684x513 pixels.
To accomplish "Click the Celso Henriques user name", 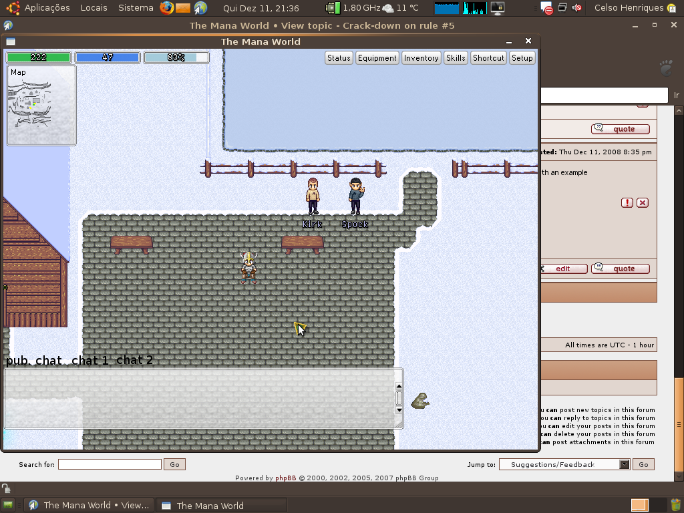I will [629, 8].
